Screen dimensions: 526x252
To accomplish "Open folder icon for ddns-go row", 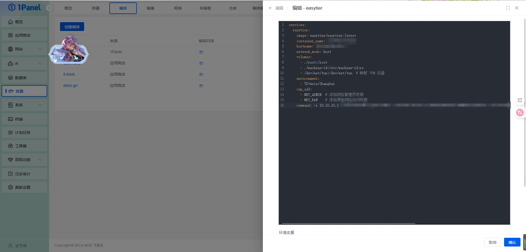I will click(x=201, y=86).
